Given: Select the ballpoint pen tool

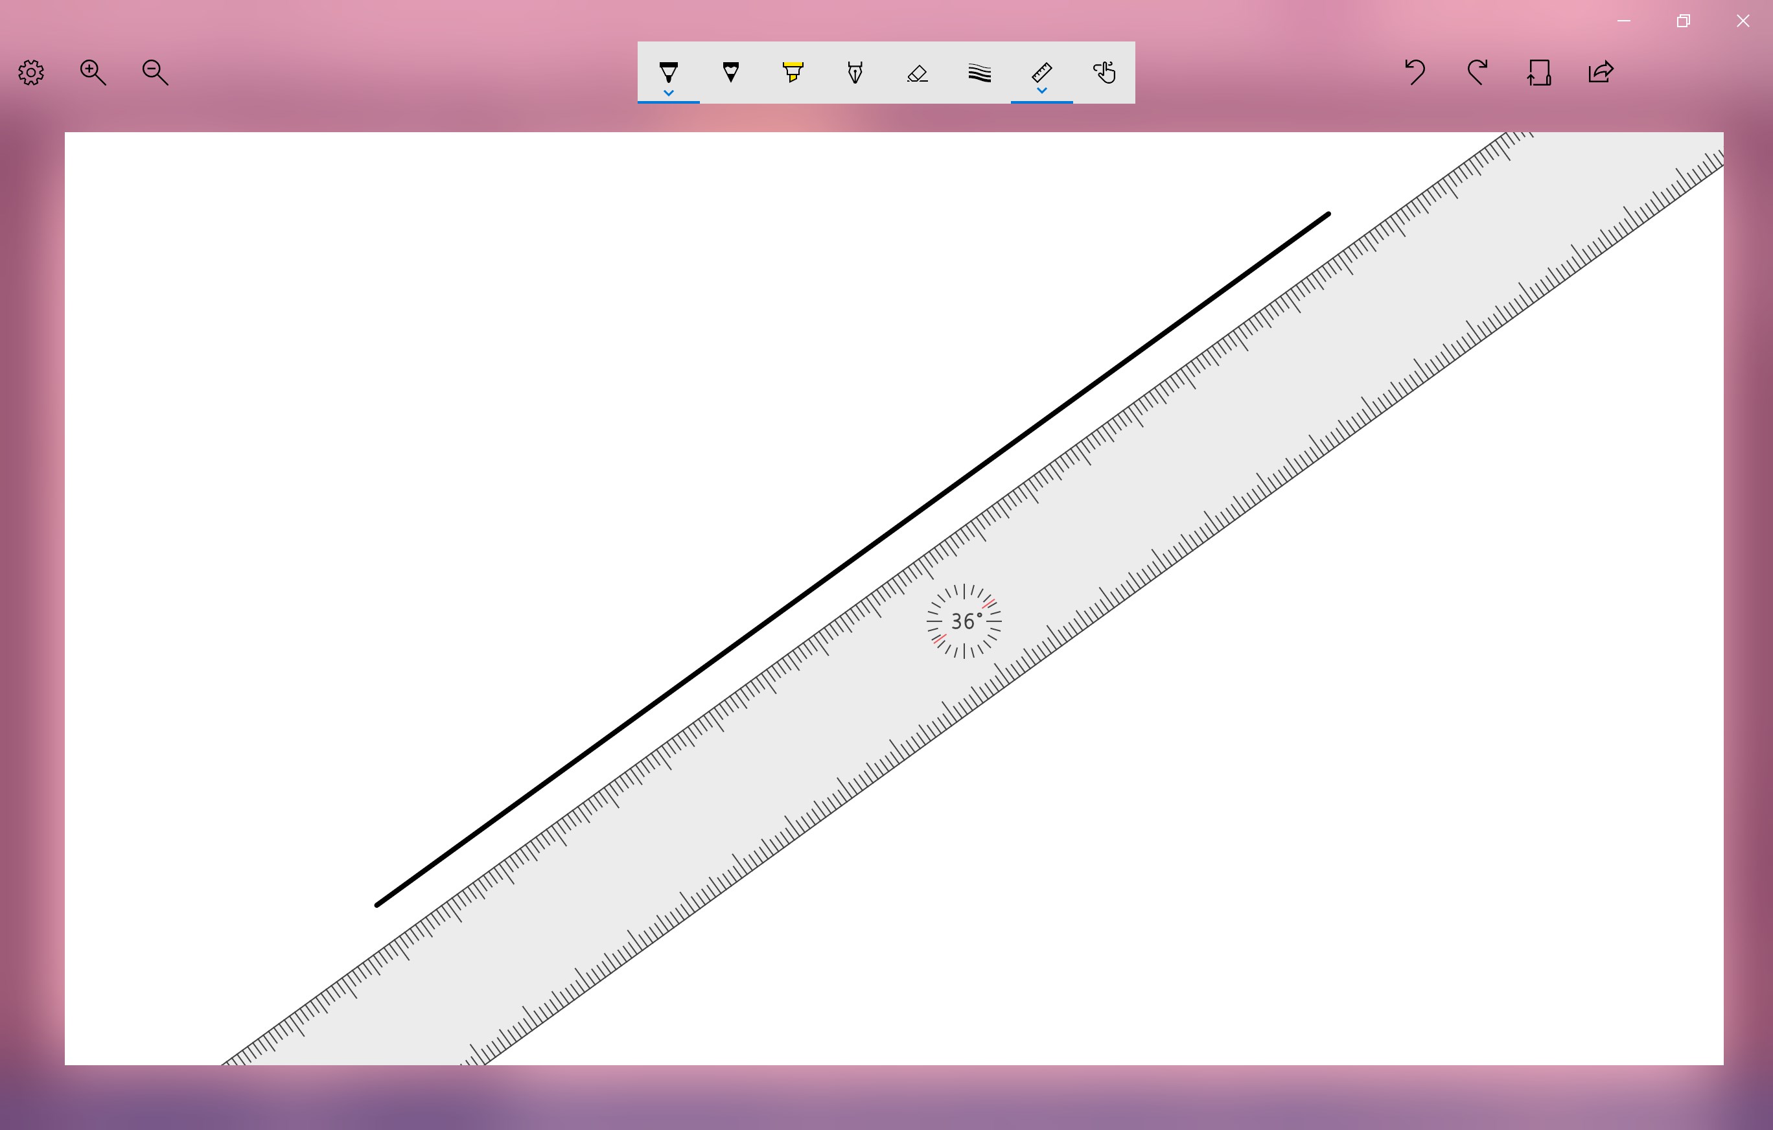Looking at the screenshot, I should (668, 71).
